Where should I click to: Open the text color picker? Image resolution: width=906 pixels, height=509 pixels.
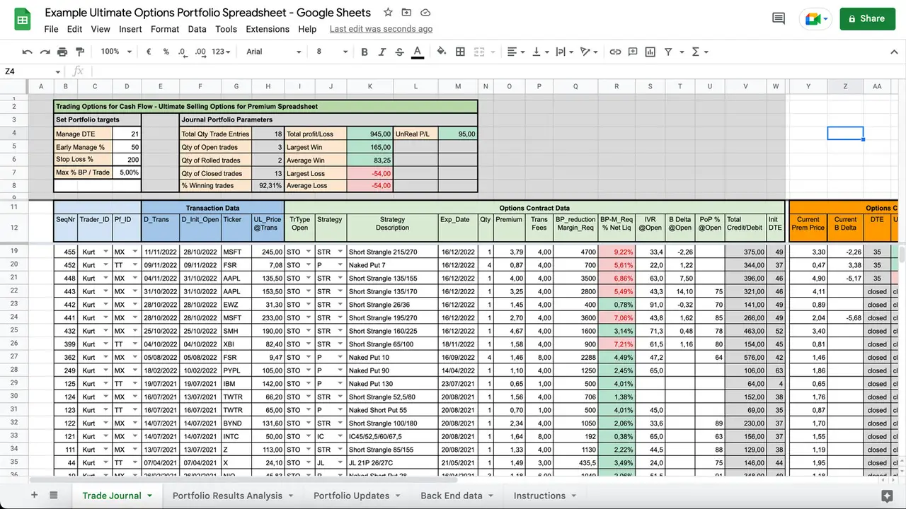(x=418, y=52)
